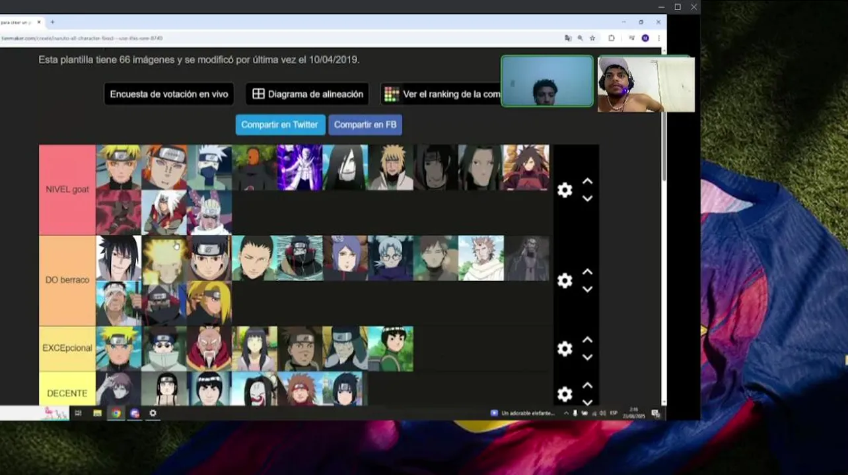Open Diagrama de alineación
The image size is (848, 475).
click(308, 94)
